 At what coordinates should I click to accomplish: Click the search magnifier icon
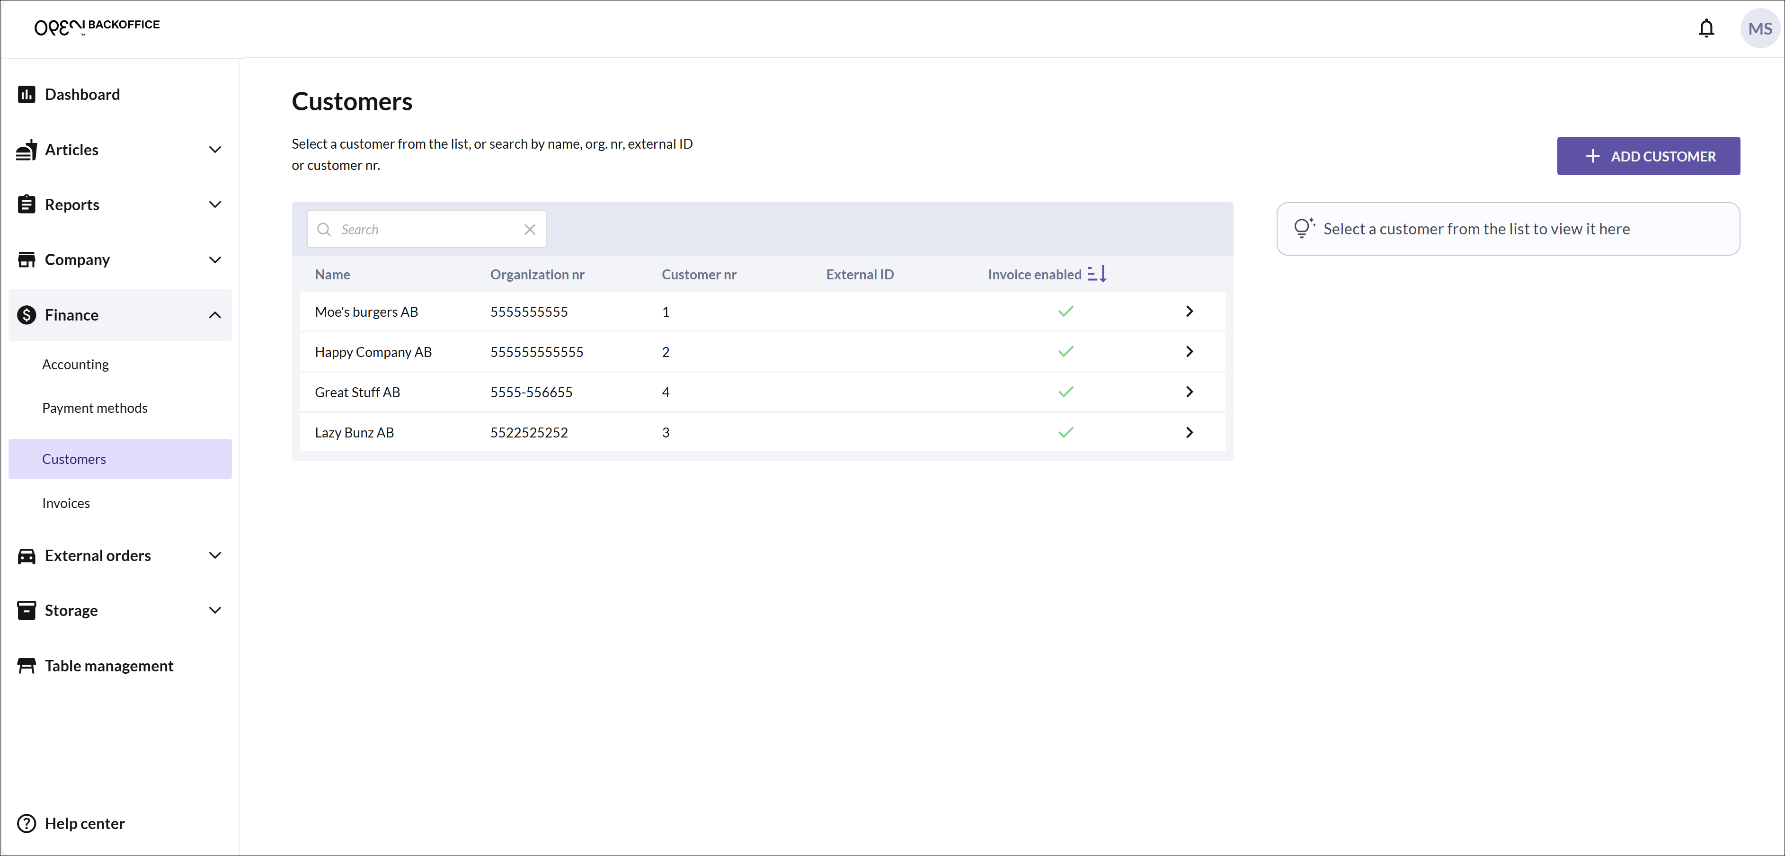324,230
